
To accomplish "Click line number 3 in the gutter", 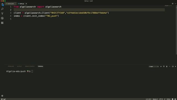I will pyautogui.click(x=11, y=13).
